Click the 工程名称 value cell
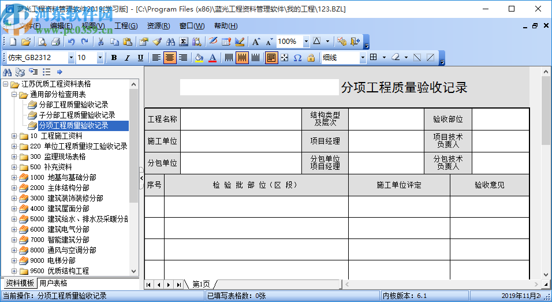 coord(241,120)
